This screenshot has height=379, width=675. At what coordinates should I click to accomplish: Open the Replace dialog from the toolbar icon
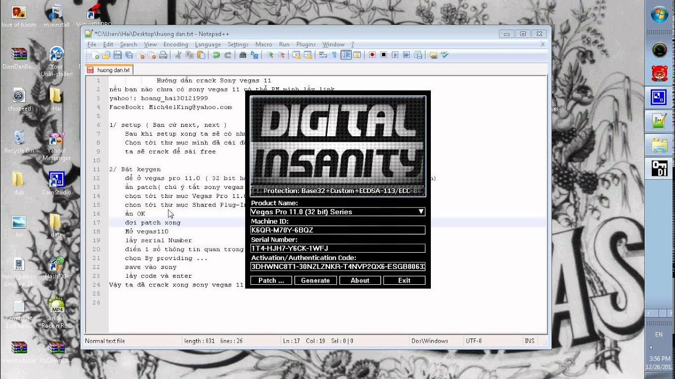pyautogui.click(x=255, y=55)
